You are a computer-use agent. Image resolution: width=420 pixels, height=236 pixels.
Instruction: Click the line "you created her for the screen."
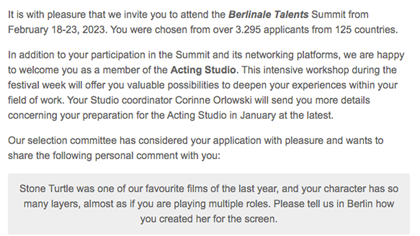click(x=209, y=219)
